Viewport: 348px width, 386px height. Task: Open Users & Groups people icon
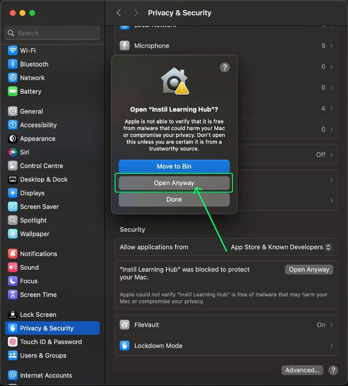point(13,355)
